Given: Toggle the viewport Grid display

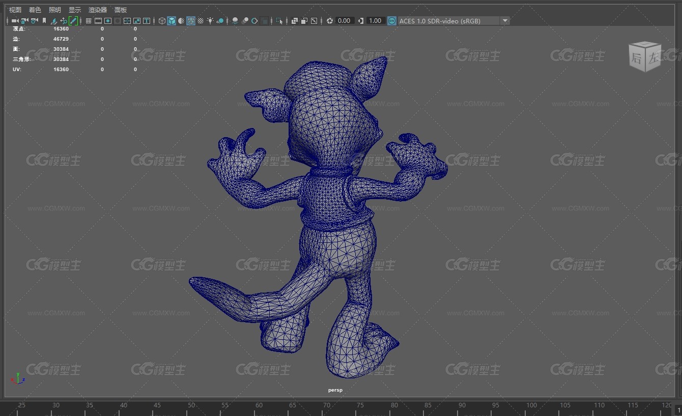Looking at the screenshot, I should click(89, 21).
